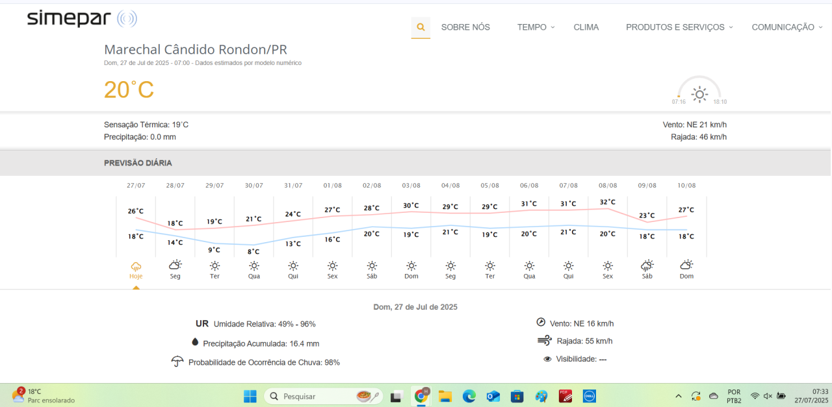832x407 pixels.
Task: Click the 8°C minimum on 30/07
Action: [x=254, y=251]
